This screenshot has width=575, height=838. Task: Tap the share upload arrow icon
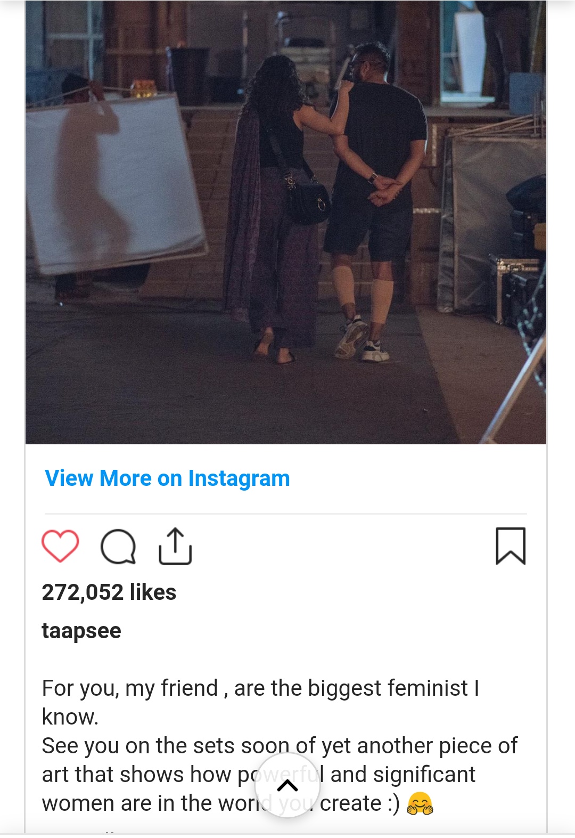point(175,546)
